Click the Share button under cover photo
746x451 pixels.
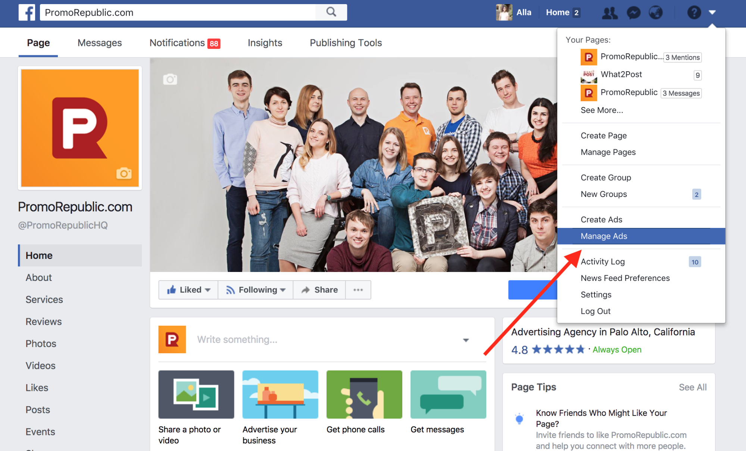pyautogui.click(x=319, y=290)
